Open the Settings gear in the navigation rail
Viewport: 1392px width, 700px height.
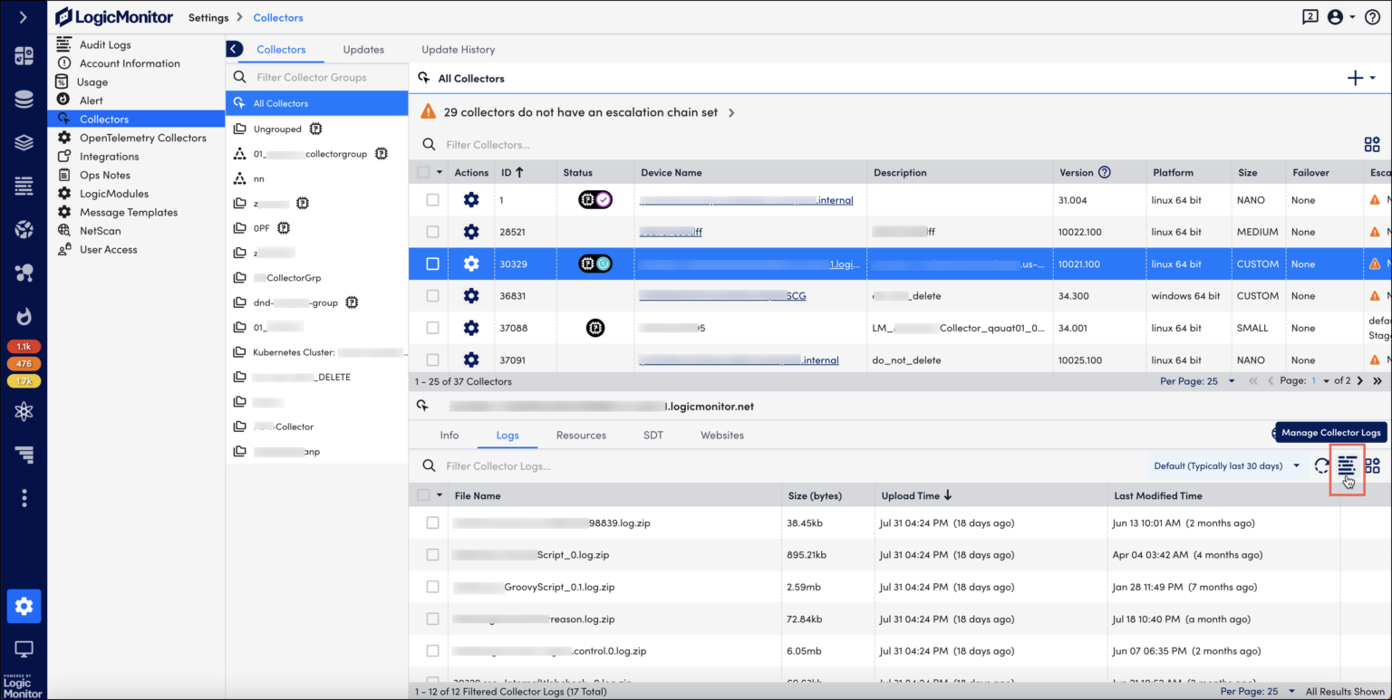click(24, 606)
